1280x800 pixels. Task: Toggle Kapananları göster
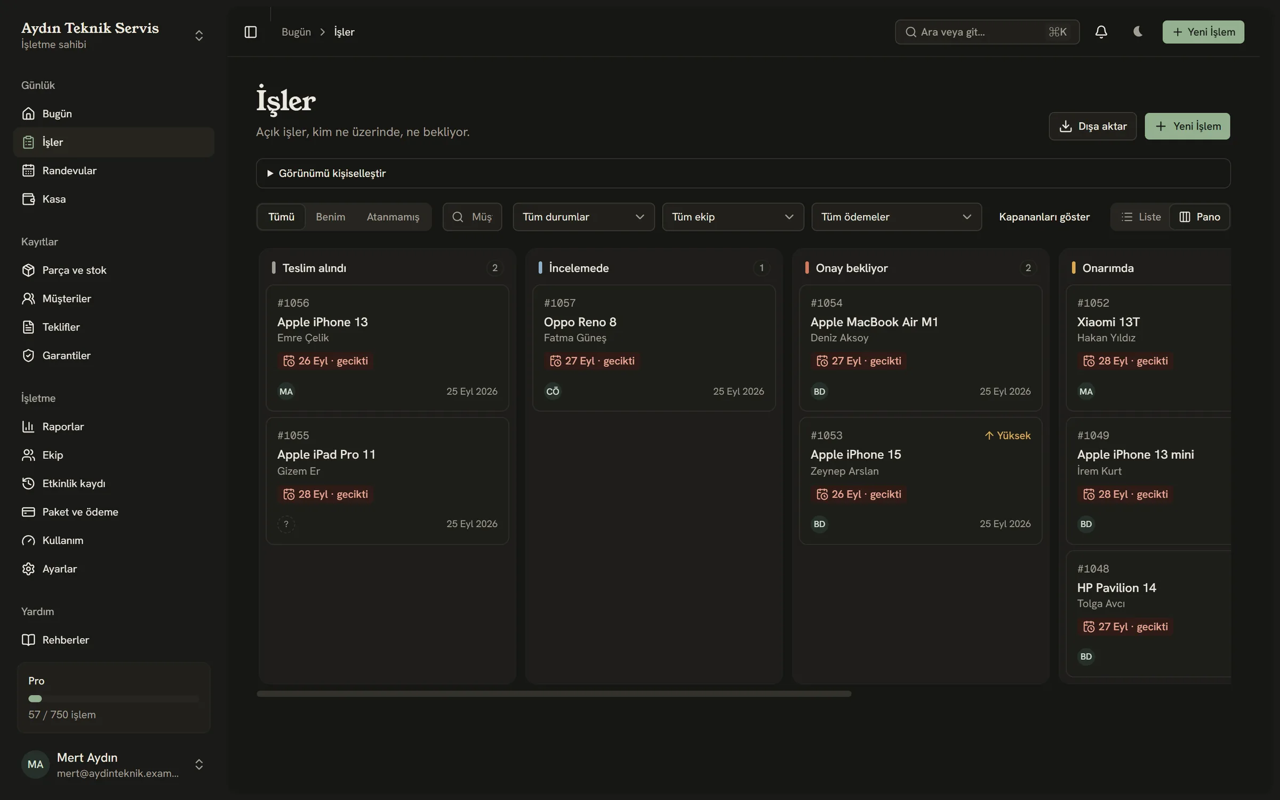tap(1044, 217)
